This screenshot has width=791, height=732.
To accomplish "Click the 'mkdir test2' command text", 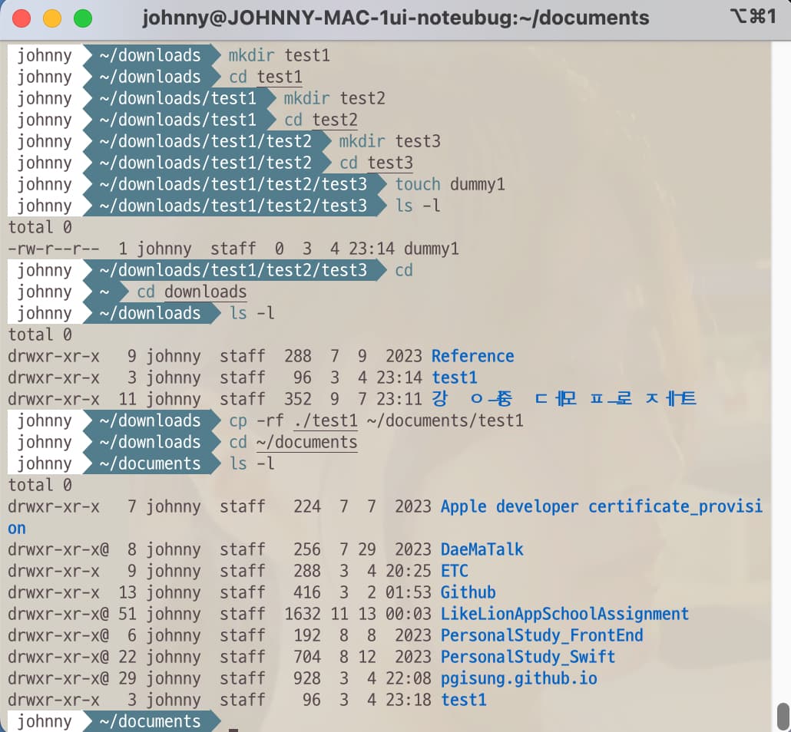I will pos(335,97).
